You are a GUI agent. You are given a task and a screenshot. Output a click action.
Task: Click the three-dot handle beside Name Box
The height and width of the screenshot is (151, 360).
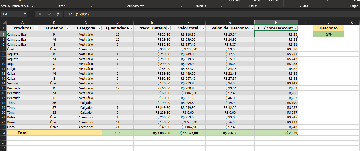pyautogui.click(x=31, y=14)
